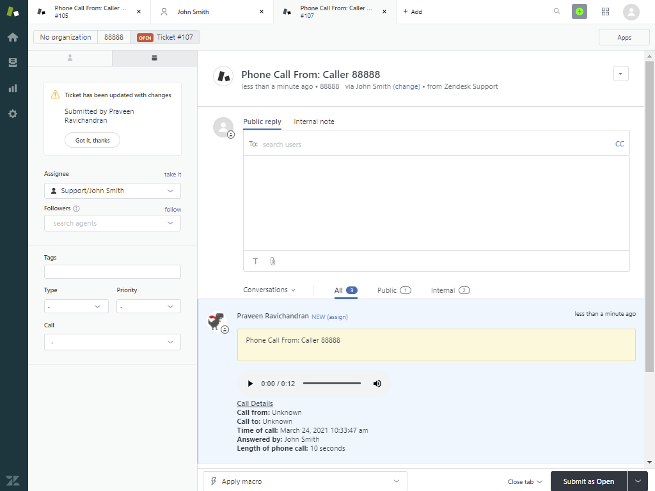Click Praveen Ravichandran's dinosaur avatar
655x491 pixels.
click(x=216, y=321)
